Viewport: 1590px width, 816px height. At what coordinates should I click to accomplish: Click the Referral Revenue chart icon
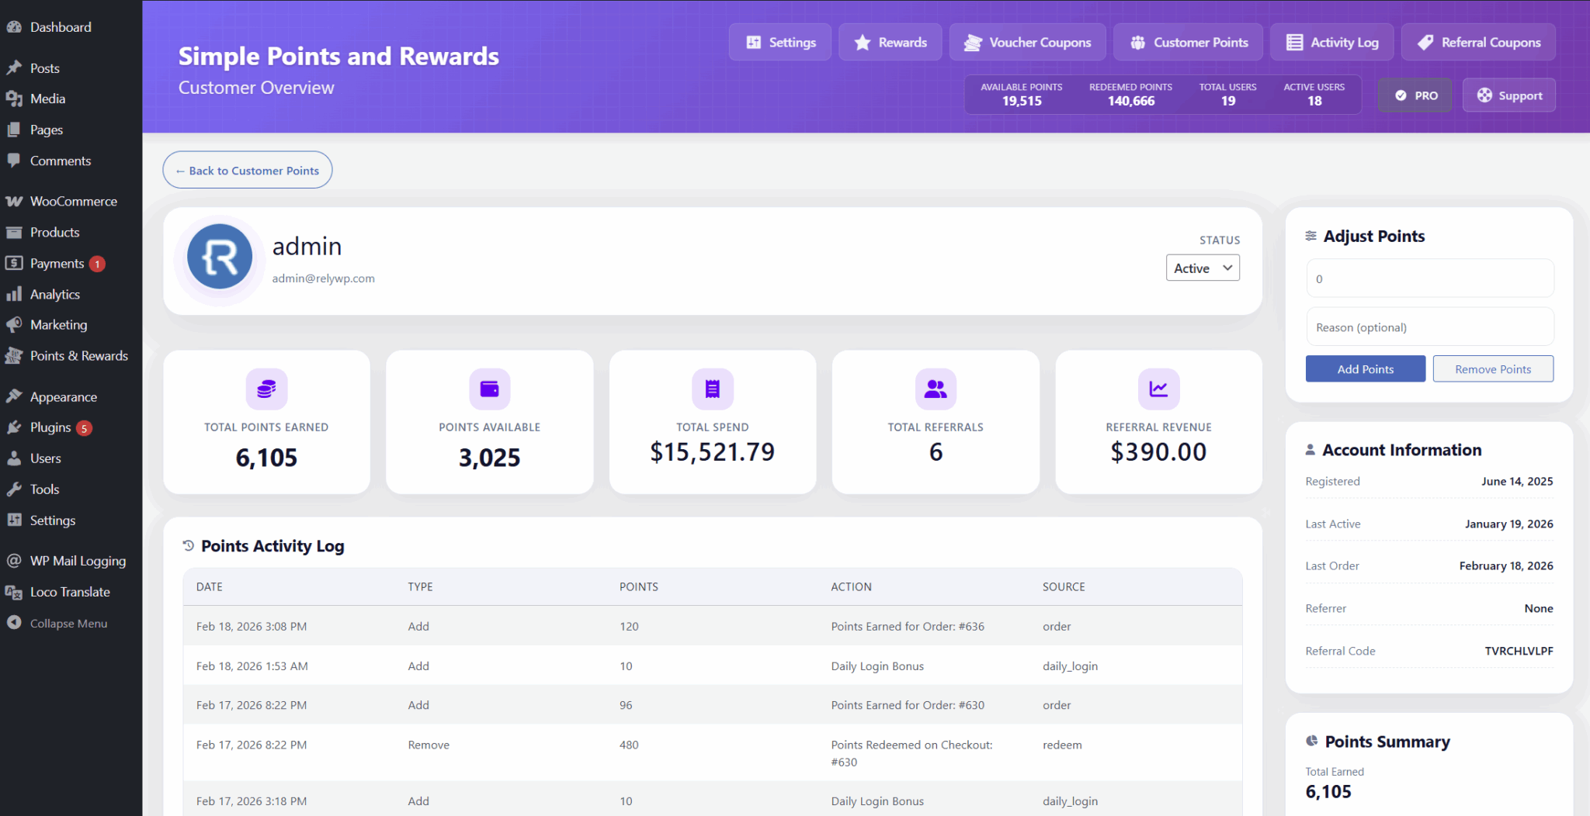(1158, 389)
